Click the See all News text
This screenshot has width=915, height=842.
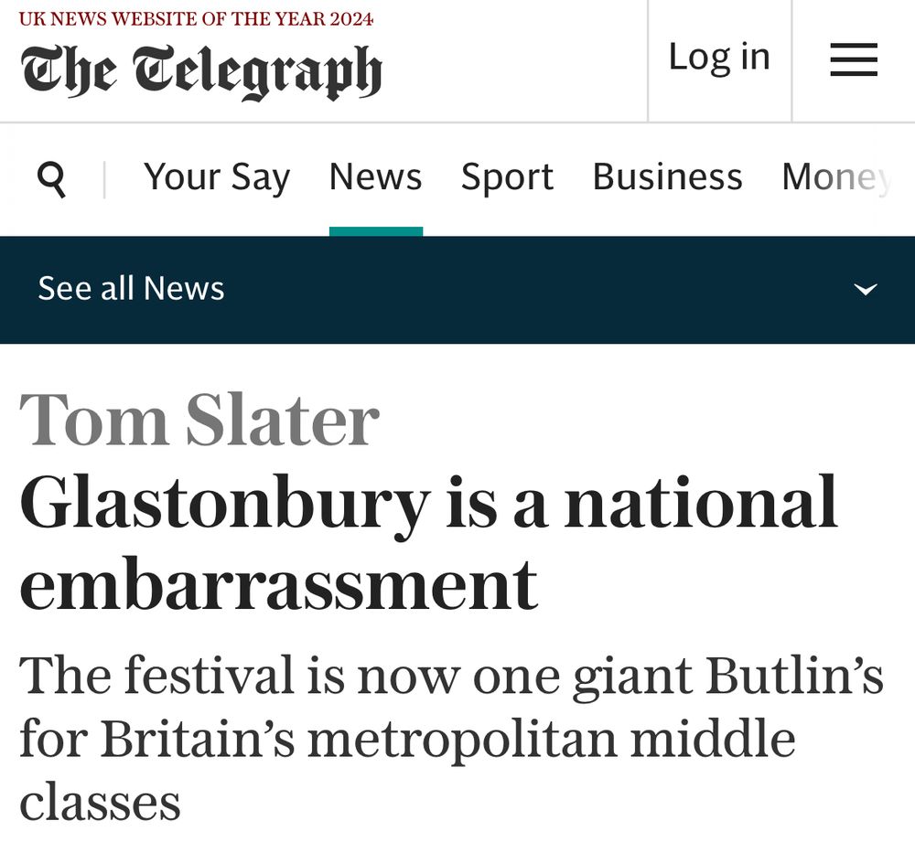[x=131, y=289]
